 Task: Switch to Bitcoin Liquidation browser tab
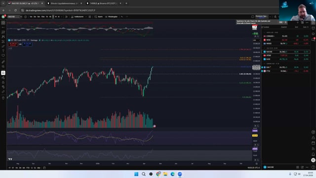pyautogui.click(x=64, y=3)
